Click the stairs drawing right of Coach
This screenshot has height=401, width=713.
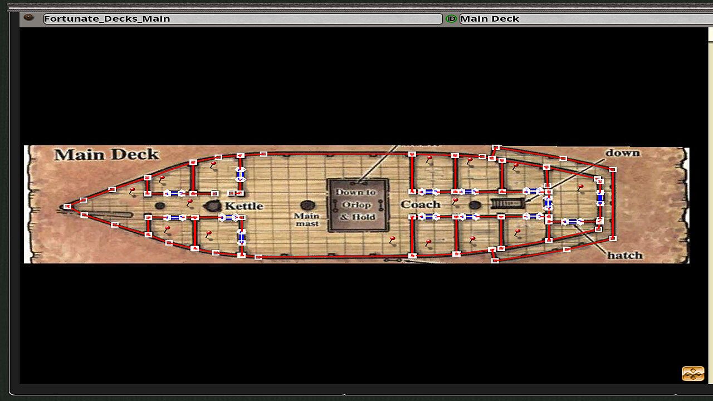pos(507,204)
